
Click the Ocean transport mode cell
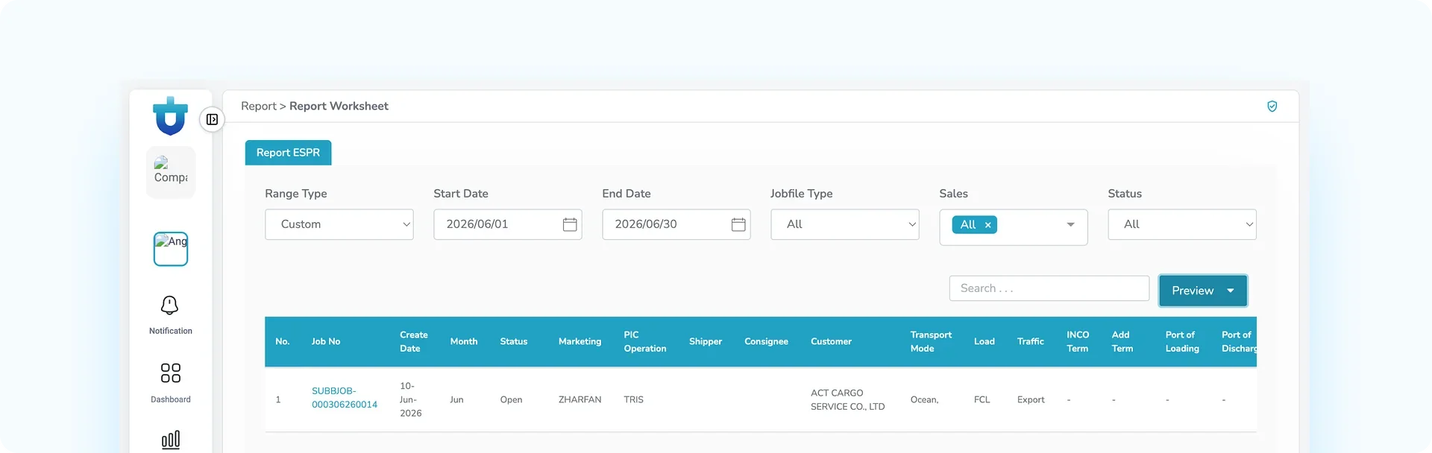[924, 400]
